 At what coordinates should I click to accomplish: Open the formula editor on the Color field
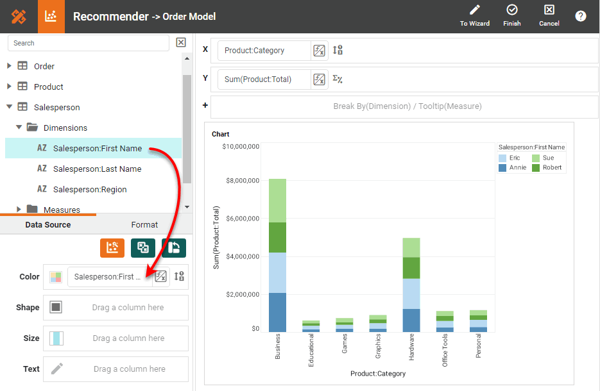[x=160, y=276]
